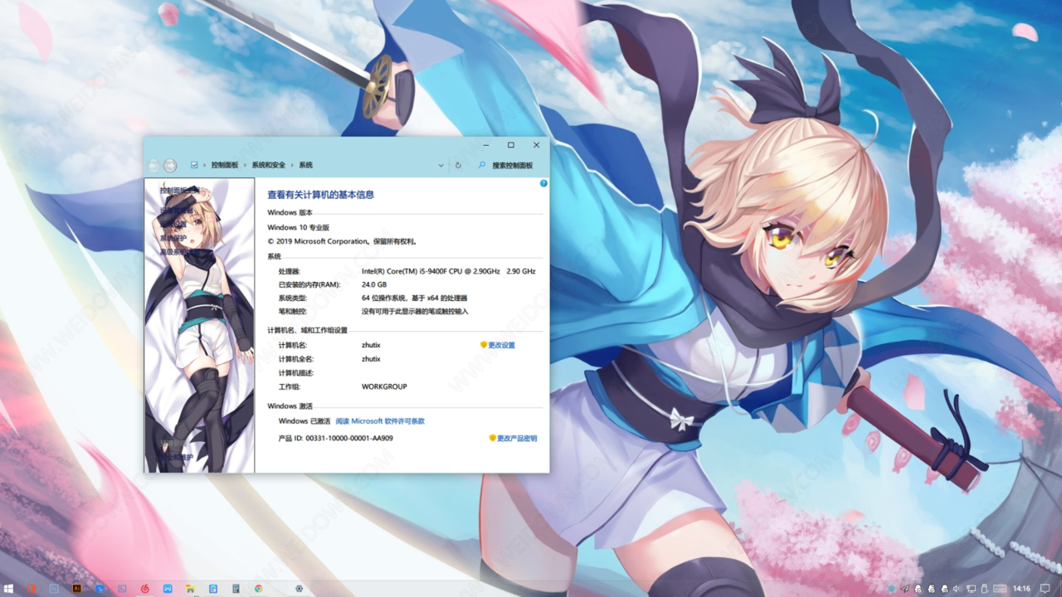Image resolution: width=1062 pixels, height=597 pixels.
Task: Click the WORKGROUP value
Action: (x=384, y=386)
